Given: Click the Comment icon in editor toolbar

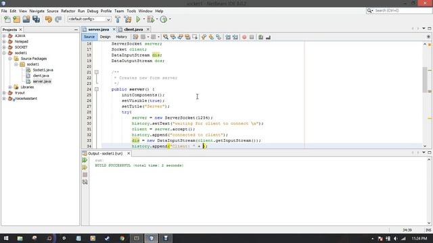Looking at the screenshot, I should pyautogui.click(x=260, y=37).
